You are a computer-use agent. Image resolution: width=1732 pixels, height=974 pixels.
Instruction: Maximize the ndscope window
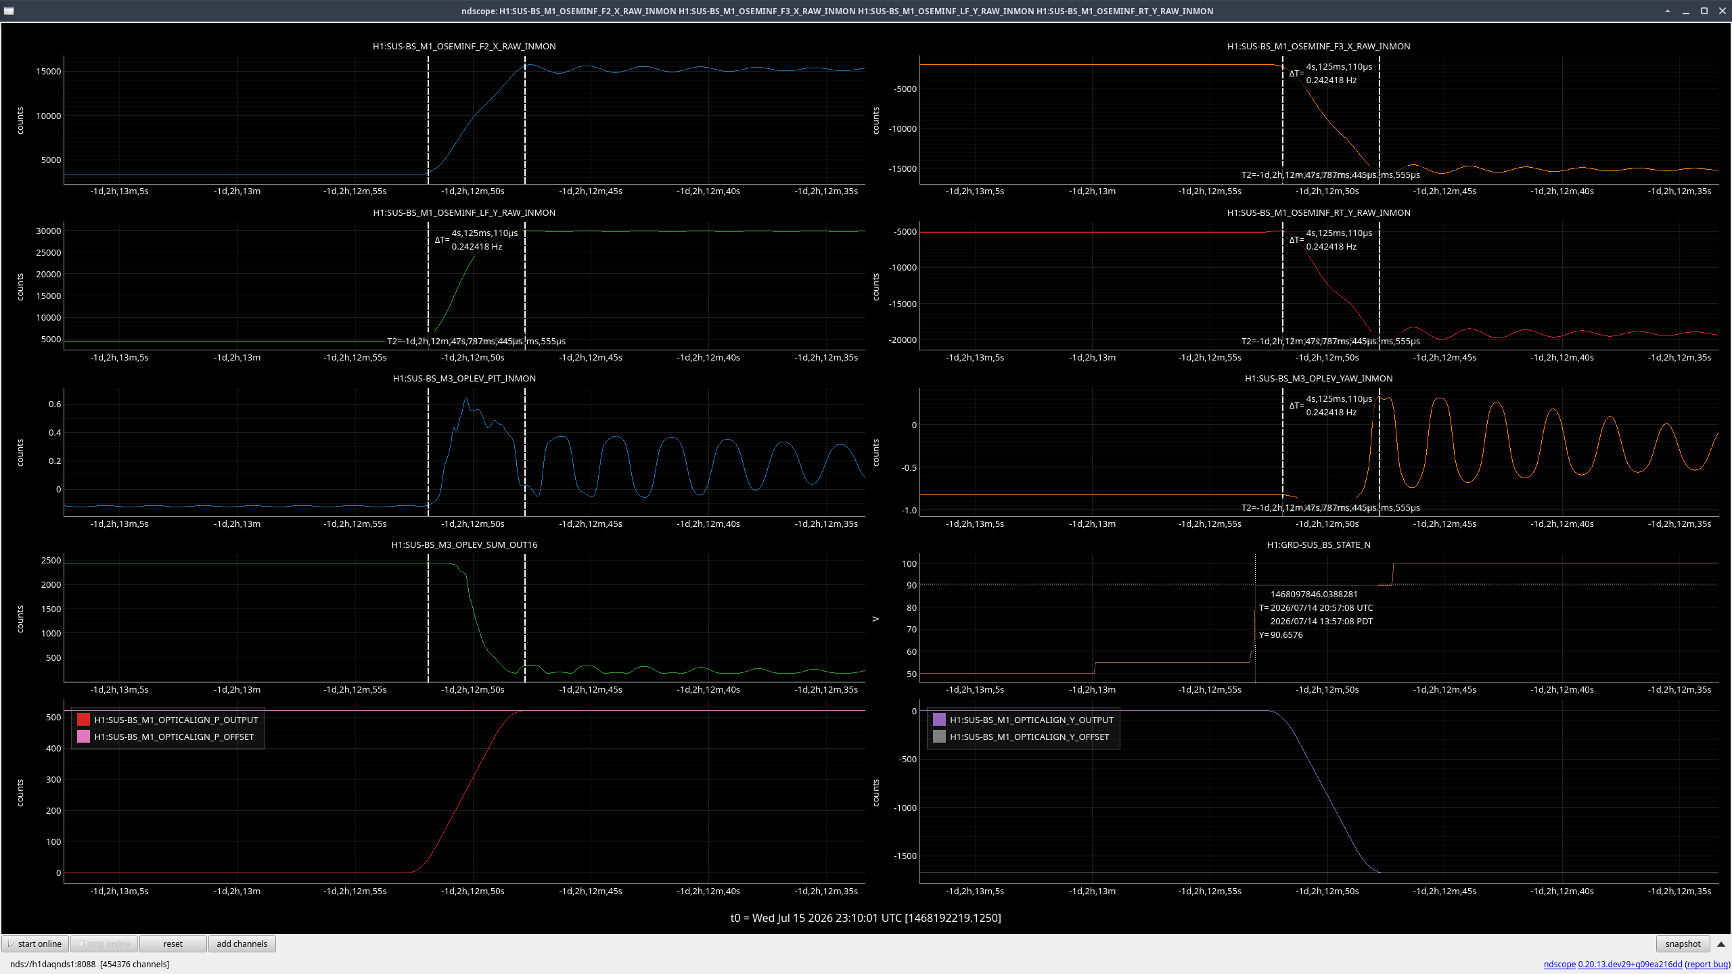(1704, 11)
